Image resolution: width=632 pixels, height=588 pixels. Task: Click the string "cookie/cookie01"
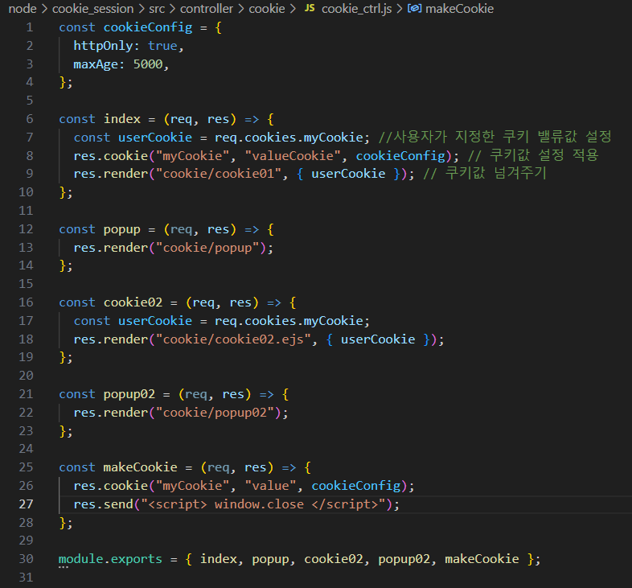click(x=219, y=174)
